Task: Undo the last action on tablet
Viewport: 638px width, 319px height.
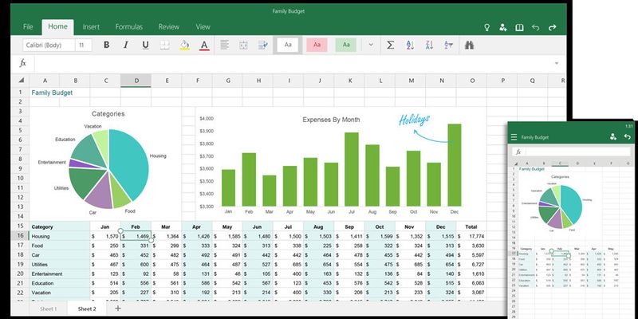Action: (x=535, y=27)
